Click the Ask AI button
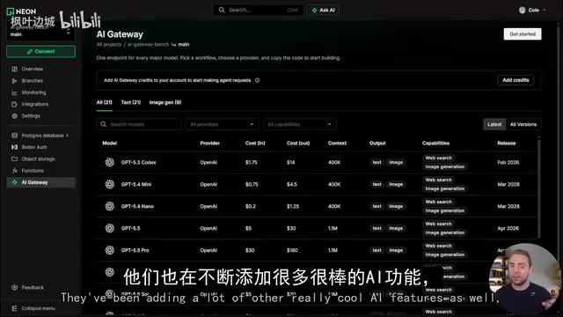The image size is (563, 317). coord(323,10)
